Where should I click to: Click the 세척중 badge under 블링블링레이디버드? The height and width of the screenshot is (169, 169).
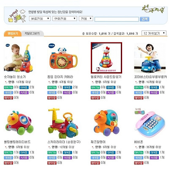[8, 158]
